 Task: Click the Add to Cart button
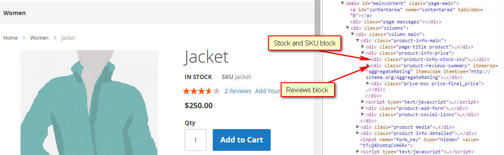(242, 140)
